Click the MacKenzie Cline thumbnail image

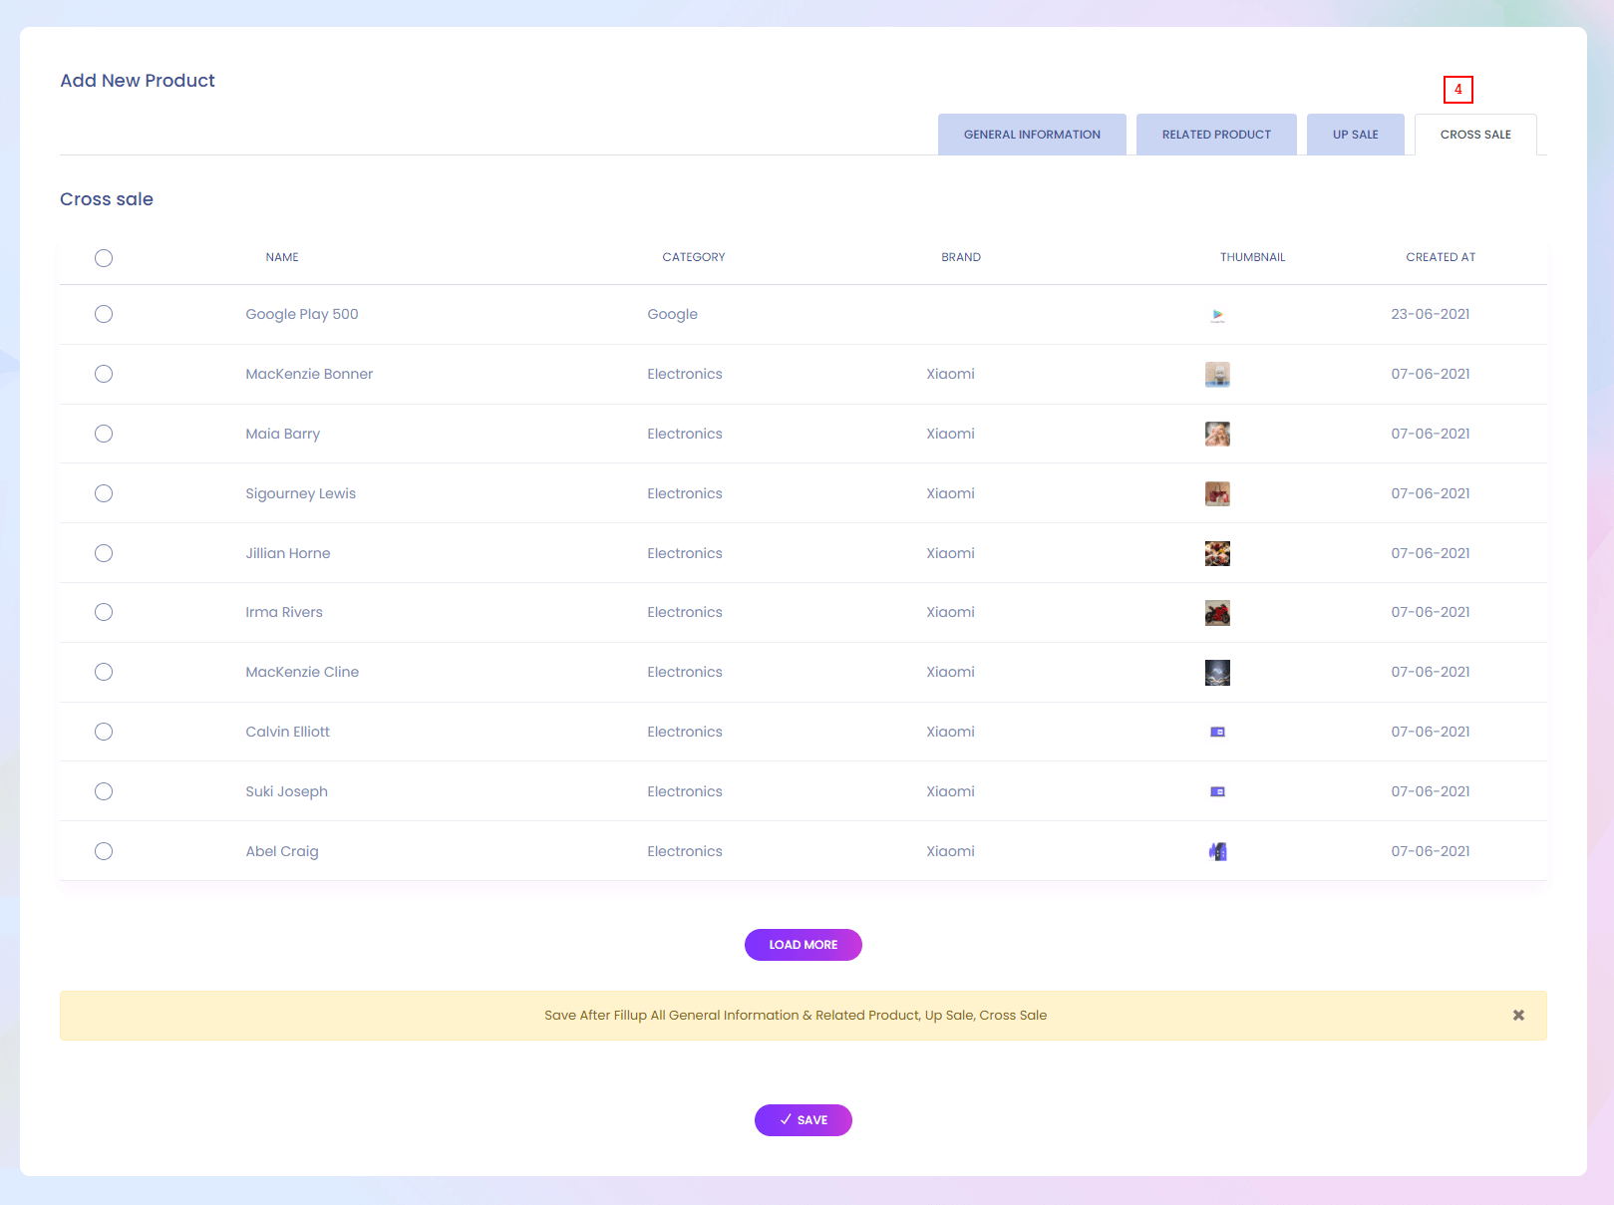tap(1217, 673)
